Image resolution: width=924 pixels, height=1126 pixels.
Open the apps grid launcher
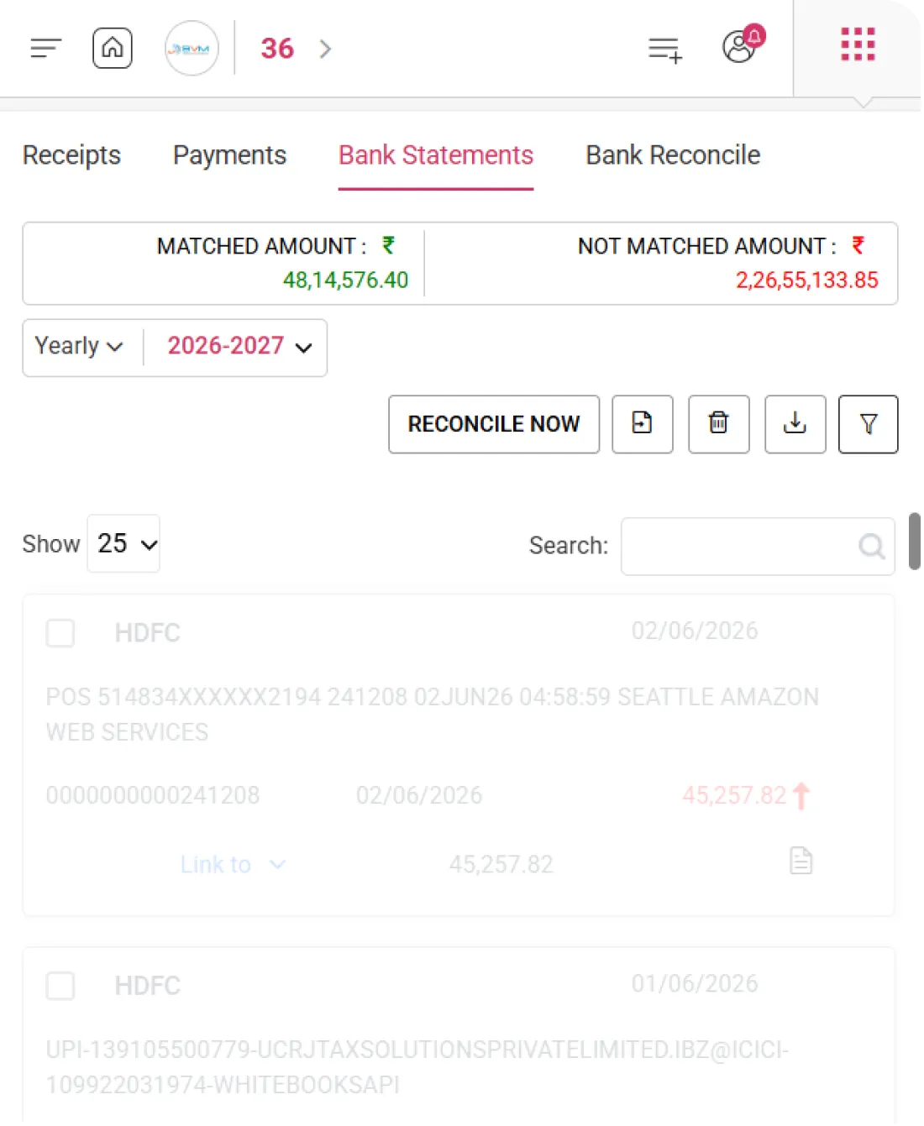click(858, 45)
